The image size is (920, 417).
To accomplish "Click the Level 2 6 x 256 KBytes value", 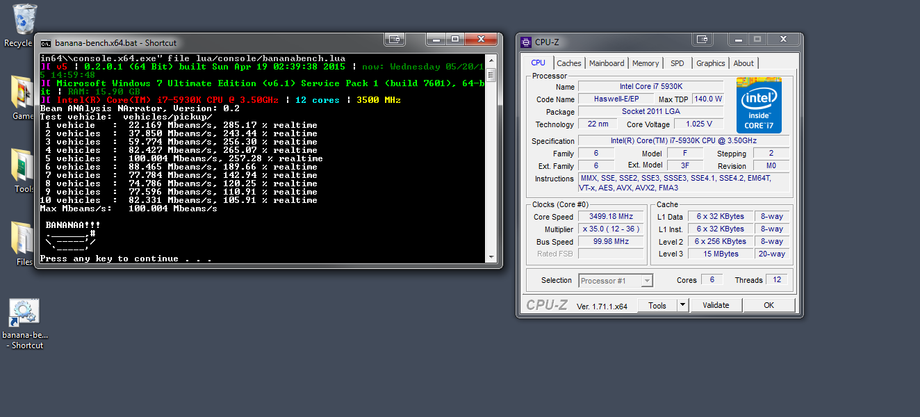I will click(721, 242).
